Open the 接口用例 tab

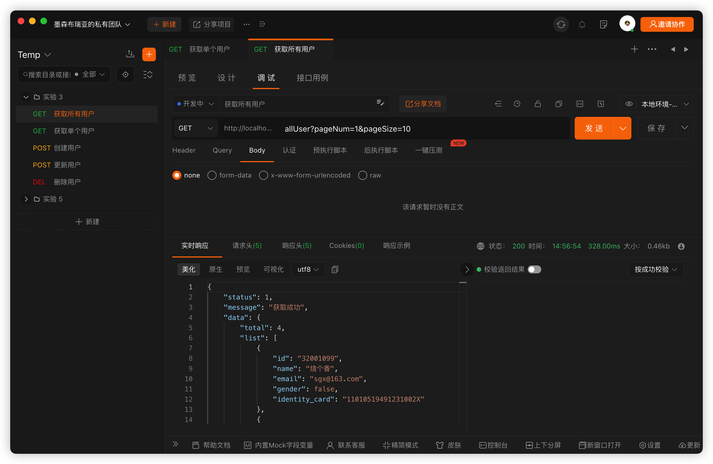point(313,78)
